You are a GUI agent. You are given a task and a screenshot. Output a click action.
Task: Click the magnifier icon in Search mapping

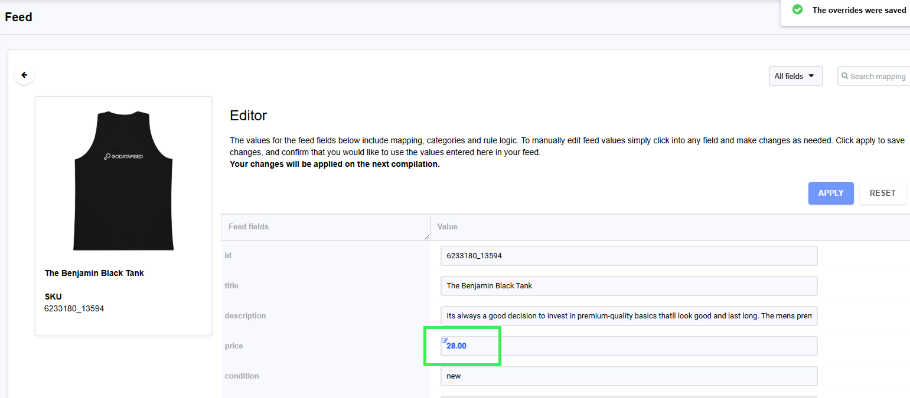[845, 76]
